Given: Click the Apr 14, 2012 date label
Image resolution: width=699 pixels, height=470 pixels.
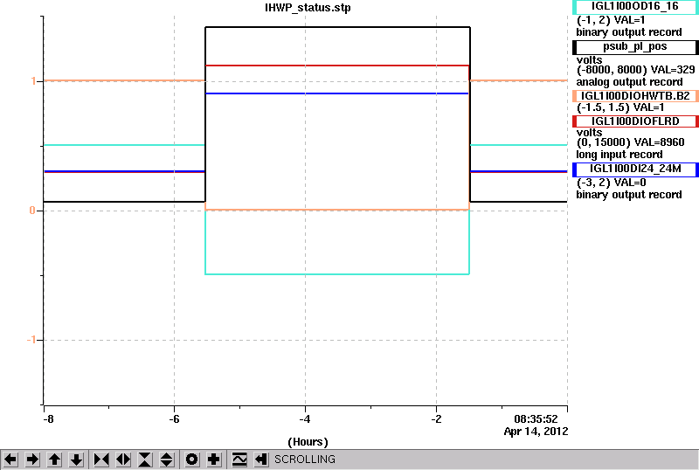Looking at the screenshot, I should pyautogui.click(x=536, y=432).
